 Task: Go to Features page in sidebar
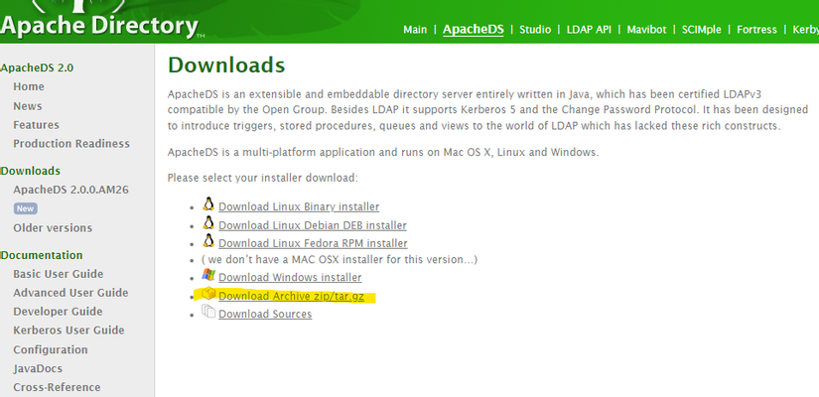click(x=36, y=125)
